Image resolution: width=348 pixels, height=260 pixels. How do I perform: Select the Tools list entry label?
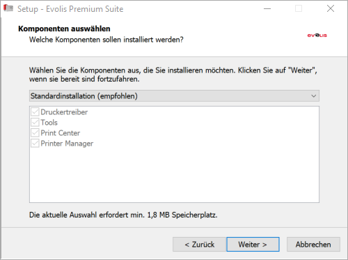click(x=49, y=123)
